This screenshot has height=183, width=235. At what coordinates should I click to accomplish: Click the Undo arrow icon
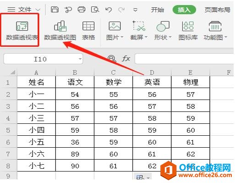click(109, 10)
